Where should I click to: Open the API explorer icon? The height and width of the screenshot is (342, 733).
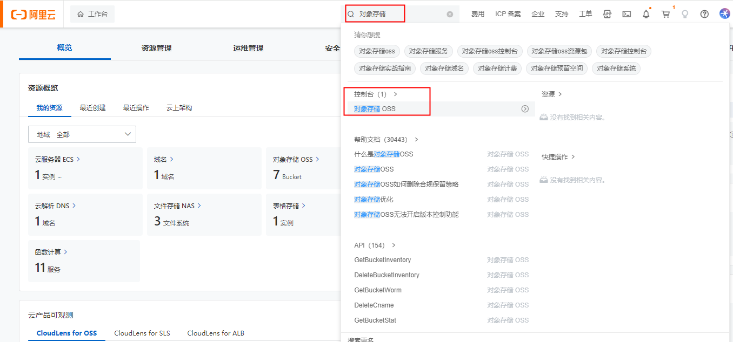click(x=607, y=14)
